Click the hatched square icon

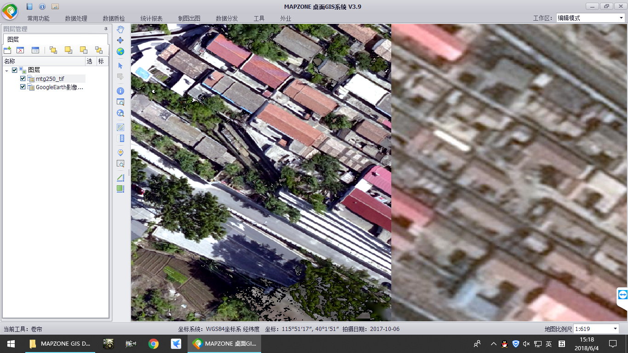point(120,127)
